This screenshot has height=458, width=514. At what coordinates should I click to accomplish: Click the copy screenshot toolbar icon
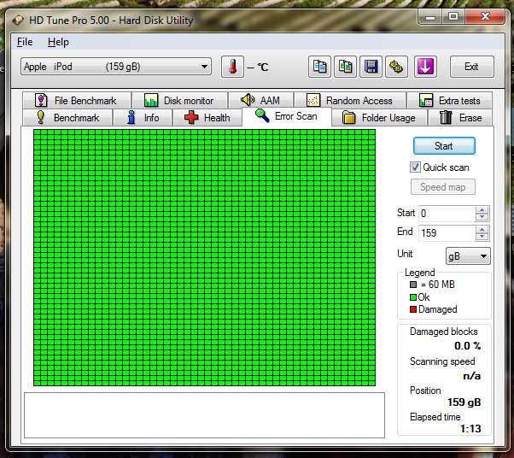click(345, 67)
